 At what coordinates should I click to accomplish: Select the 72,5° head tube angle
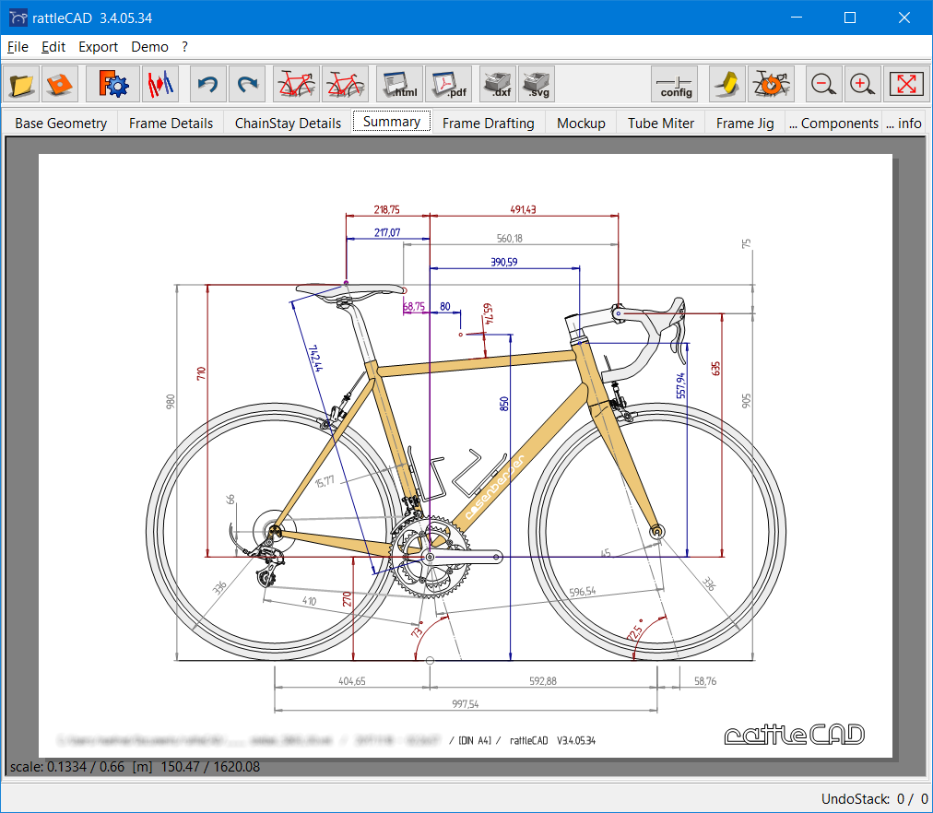pyautogui.click(x=635, y=630)
